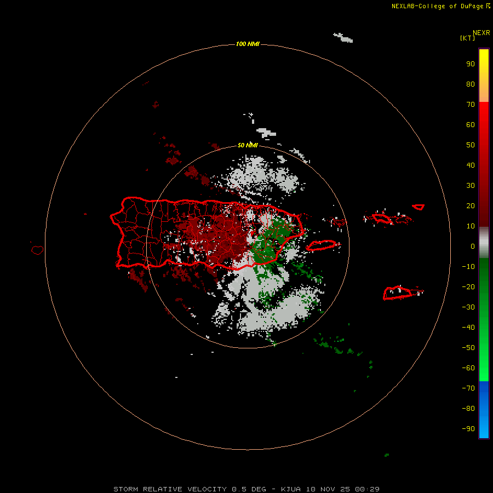Click the [KT] units label above the color scale

(x=467, y=38)
